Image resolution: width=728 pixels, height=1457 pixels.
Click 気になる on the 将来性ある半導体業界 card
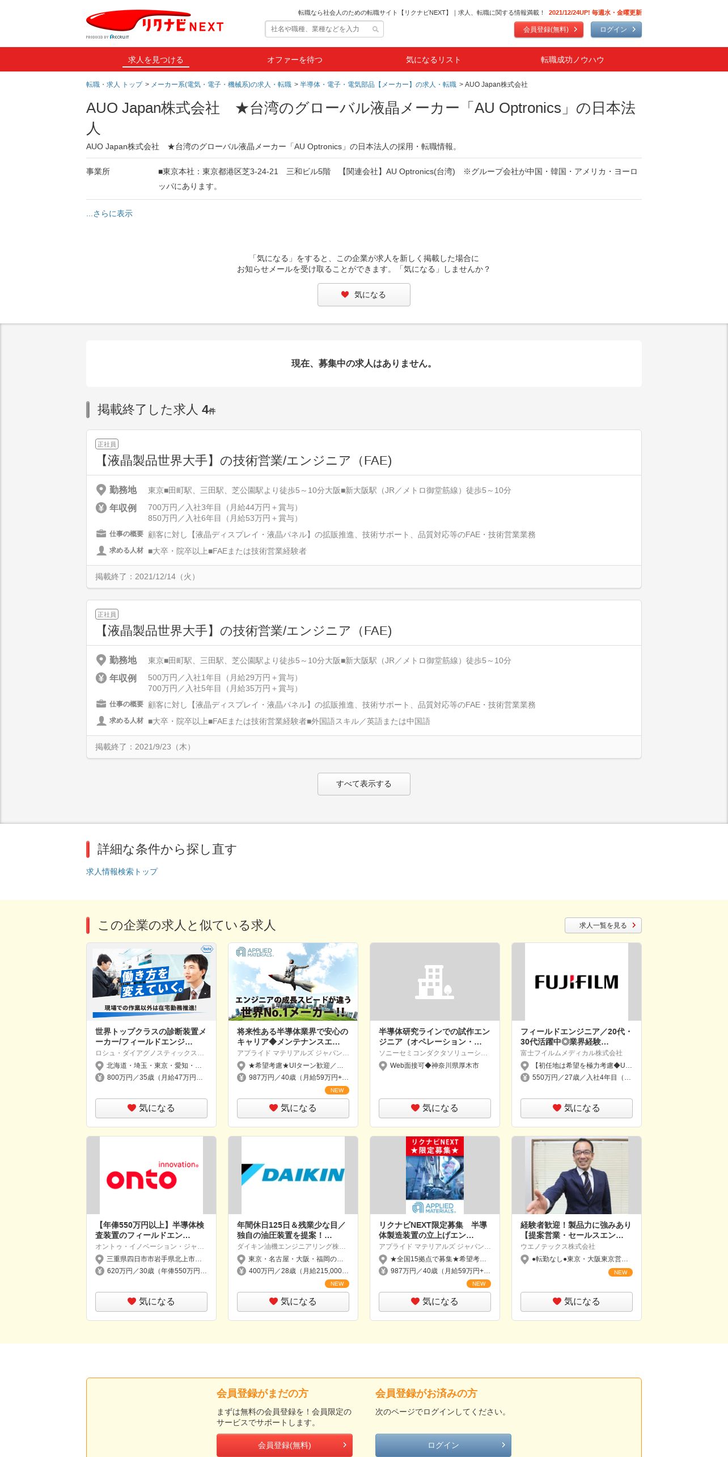pos(293,1108)
